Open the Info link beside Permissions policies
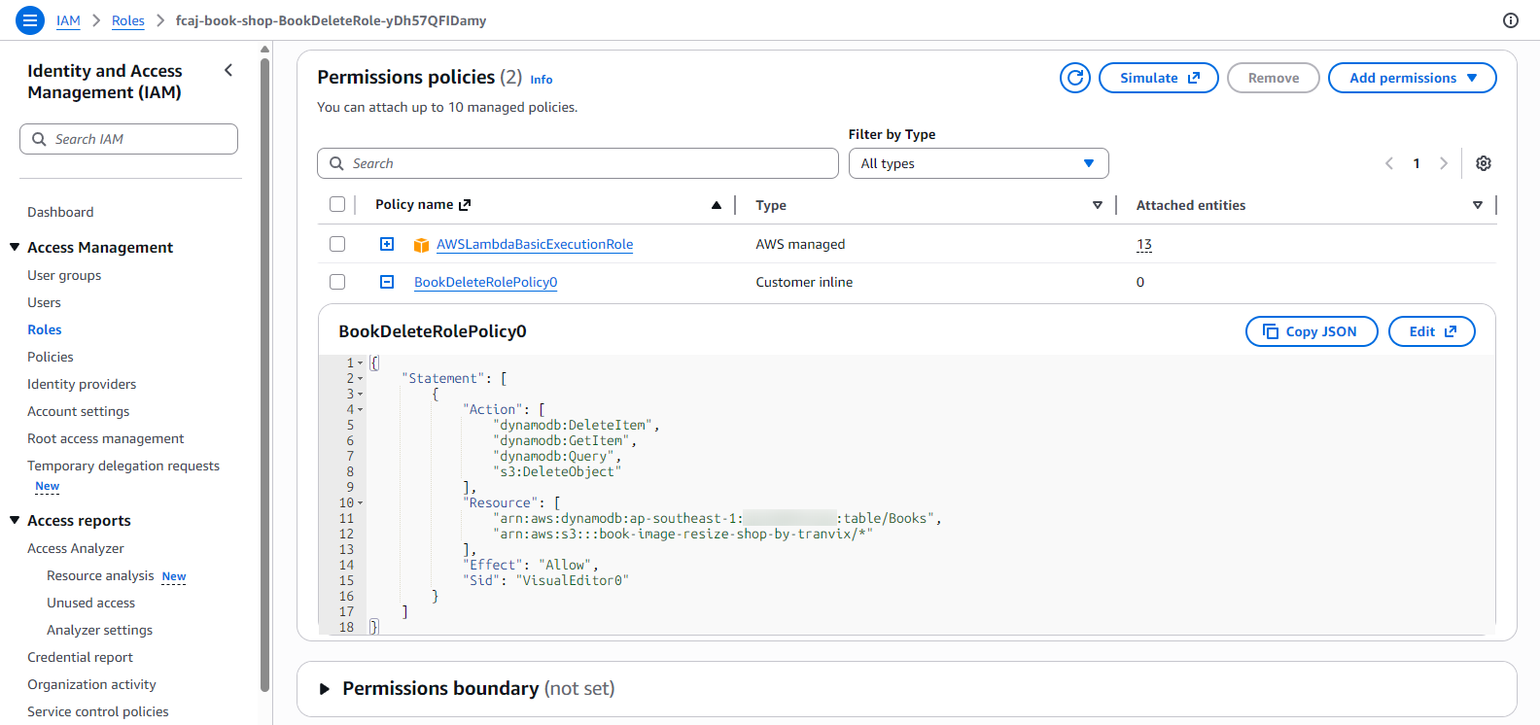The height and width of the screenshot is (725, 1540). (x=542, y=80)
